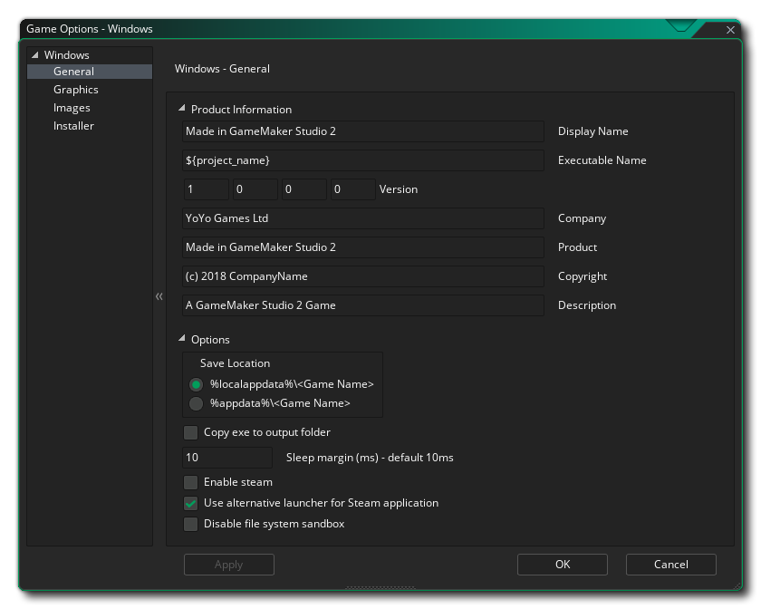Select %localappdata% as the save location
This screenshot has height=609, width=761.
196,384
